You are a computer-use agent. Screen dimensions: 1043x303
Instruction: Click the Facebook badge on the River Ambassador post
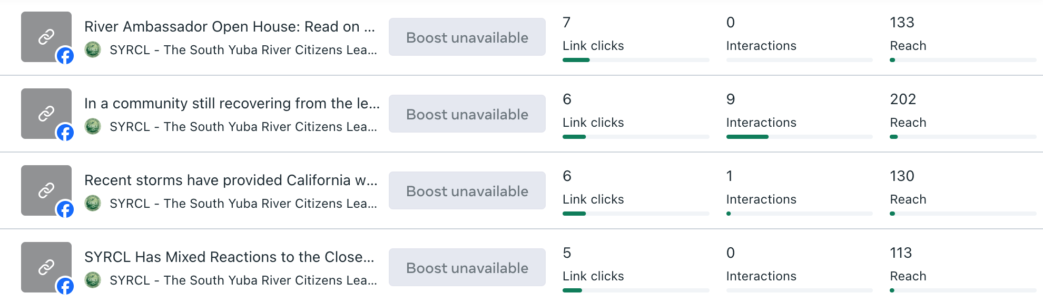tap(65, 55)
